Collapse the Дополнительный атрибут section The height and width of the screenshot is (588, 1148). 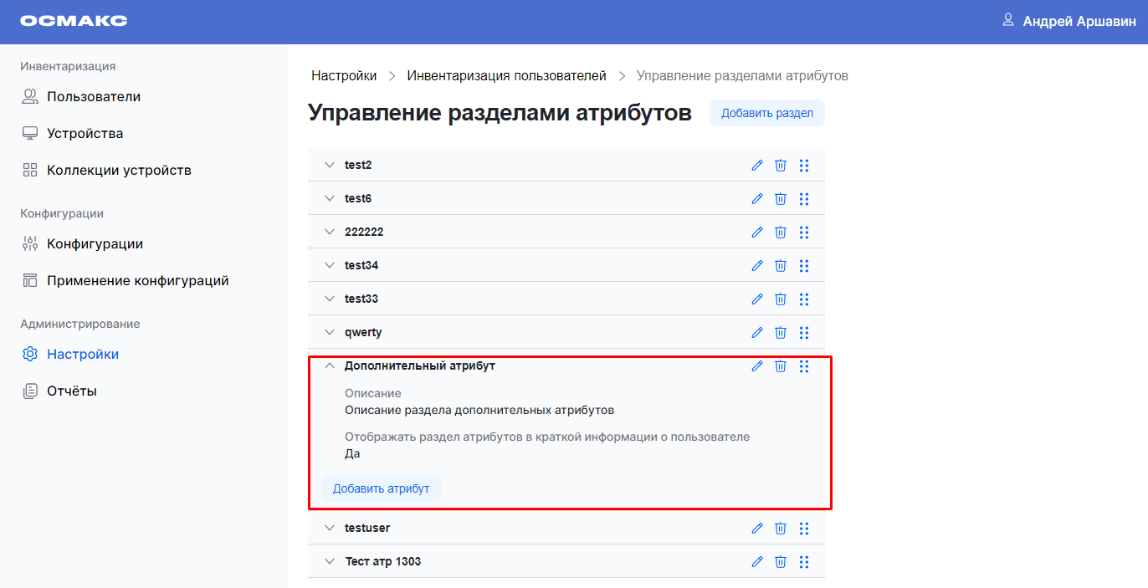click(x=330, y=366)
